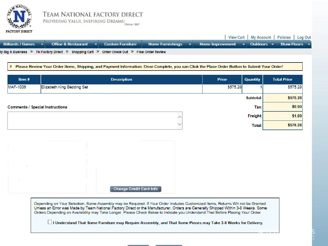
Task: Open the Shaw Floors dropdown arrow
Action: click(x=309, y=44)
